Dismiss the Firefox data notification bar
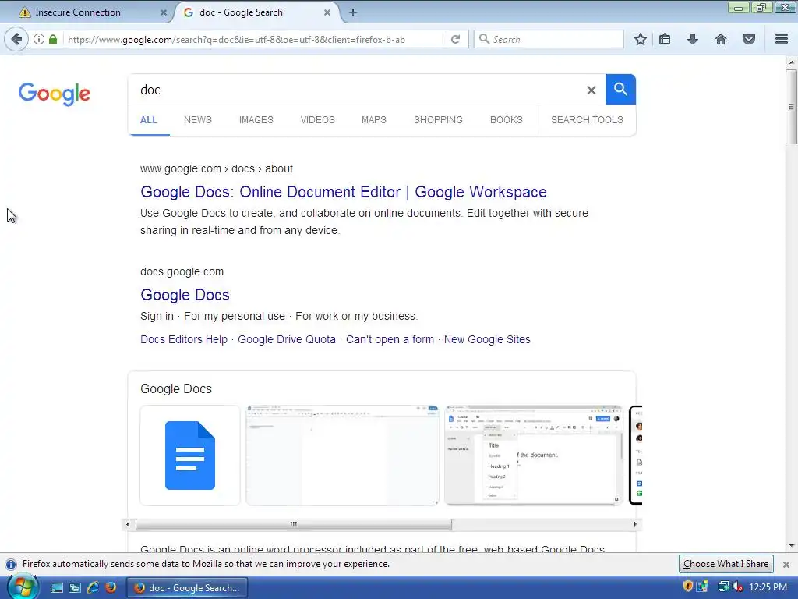798x599 pixels. tap(786, 565)
